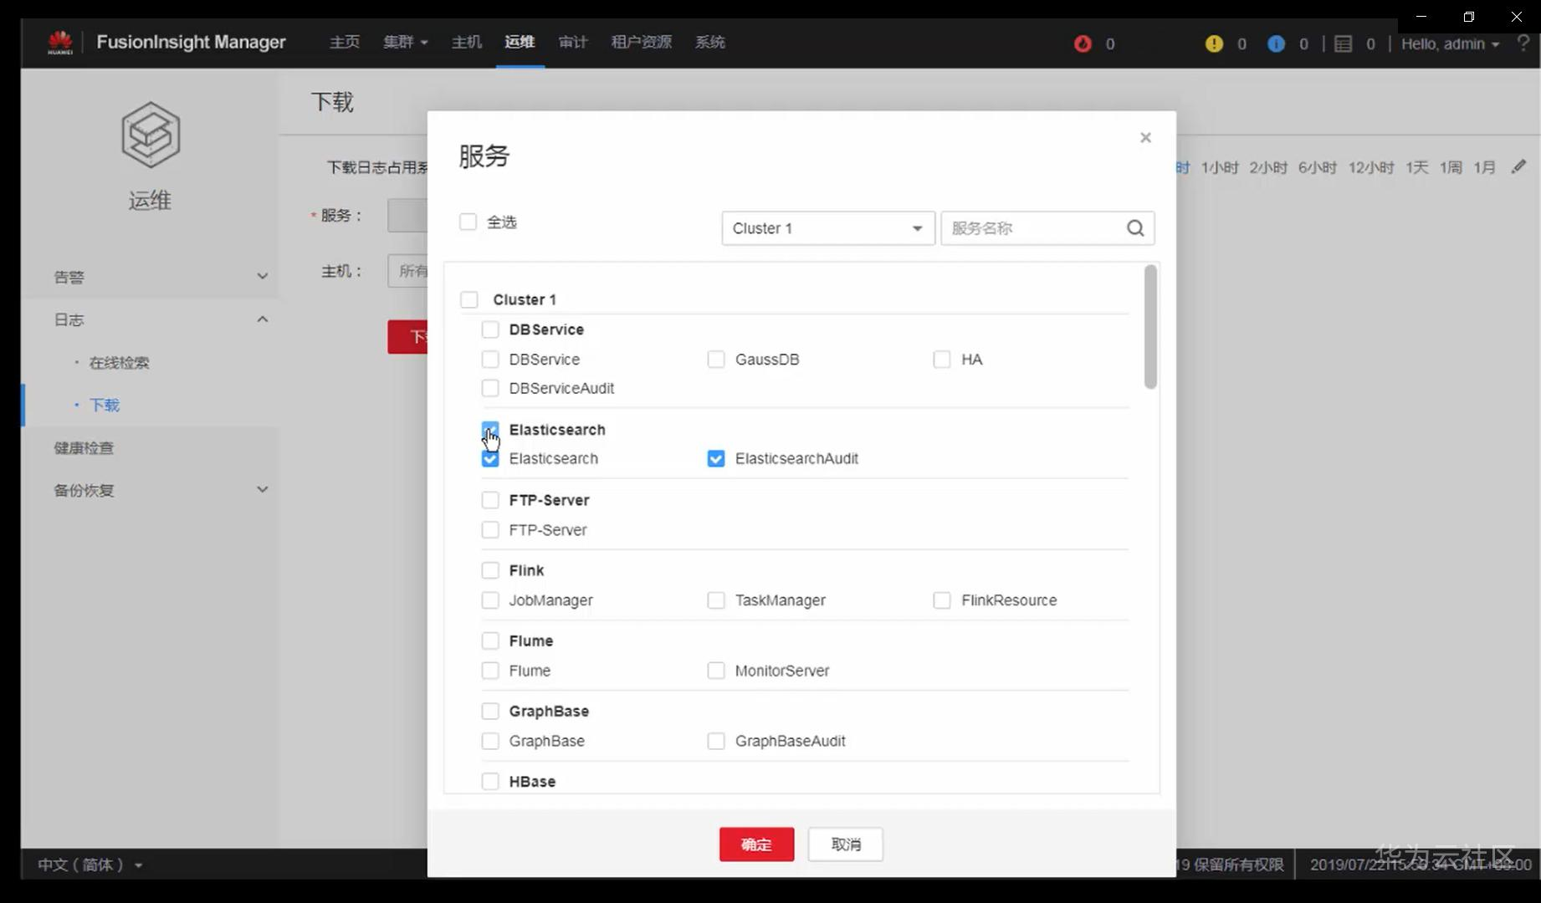Check the Elasticsearch group header checkbox

(490, 430)
